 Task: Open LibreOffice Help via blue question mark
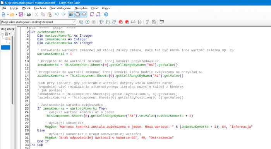pos(106,14)
